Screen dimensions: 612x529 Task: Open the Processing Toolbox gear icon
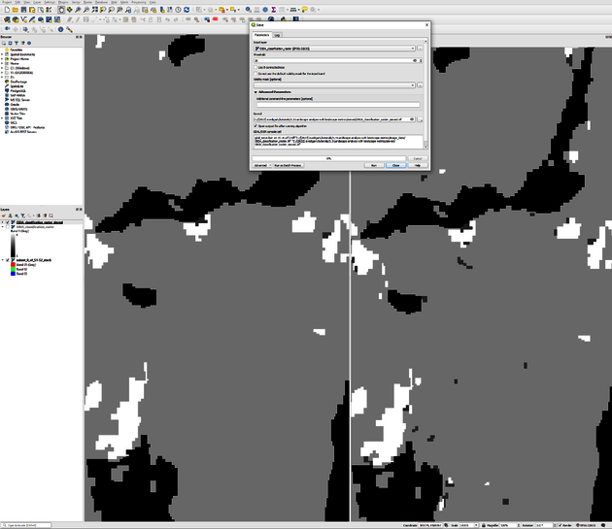265,10
